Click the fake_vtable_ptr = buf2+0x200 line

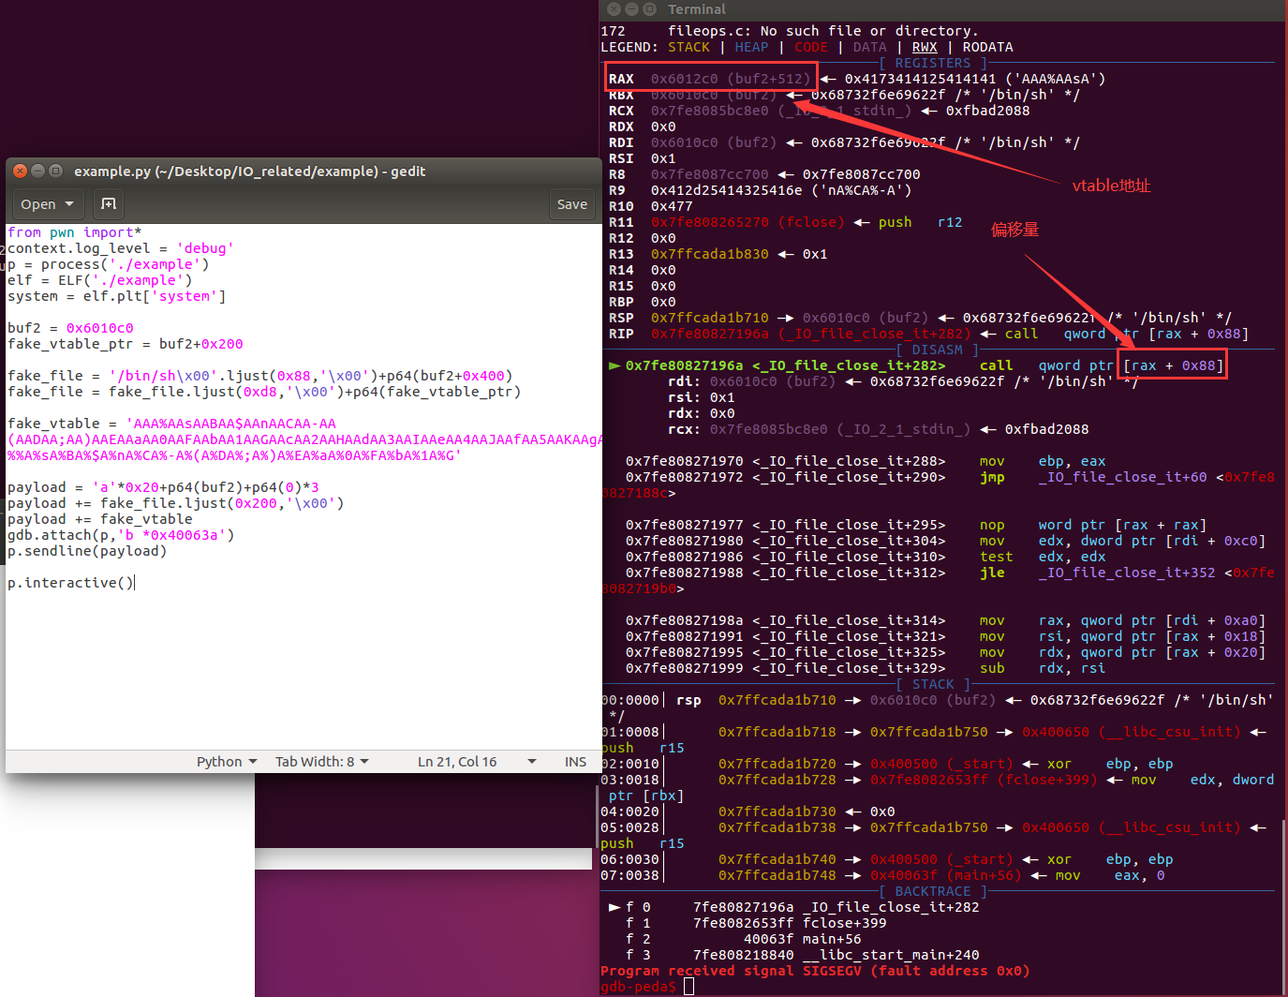coord(126,344)
